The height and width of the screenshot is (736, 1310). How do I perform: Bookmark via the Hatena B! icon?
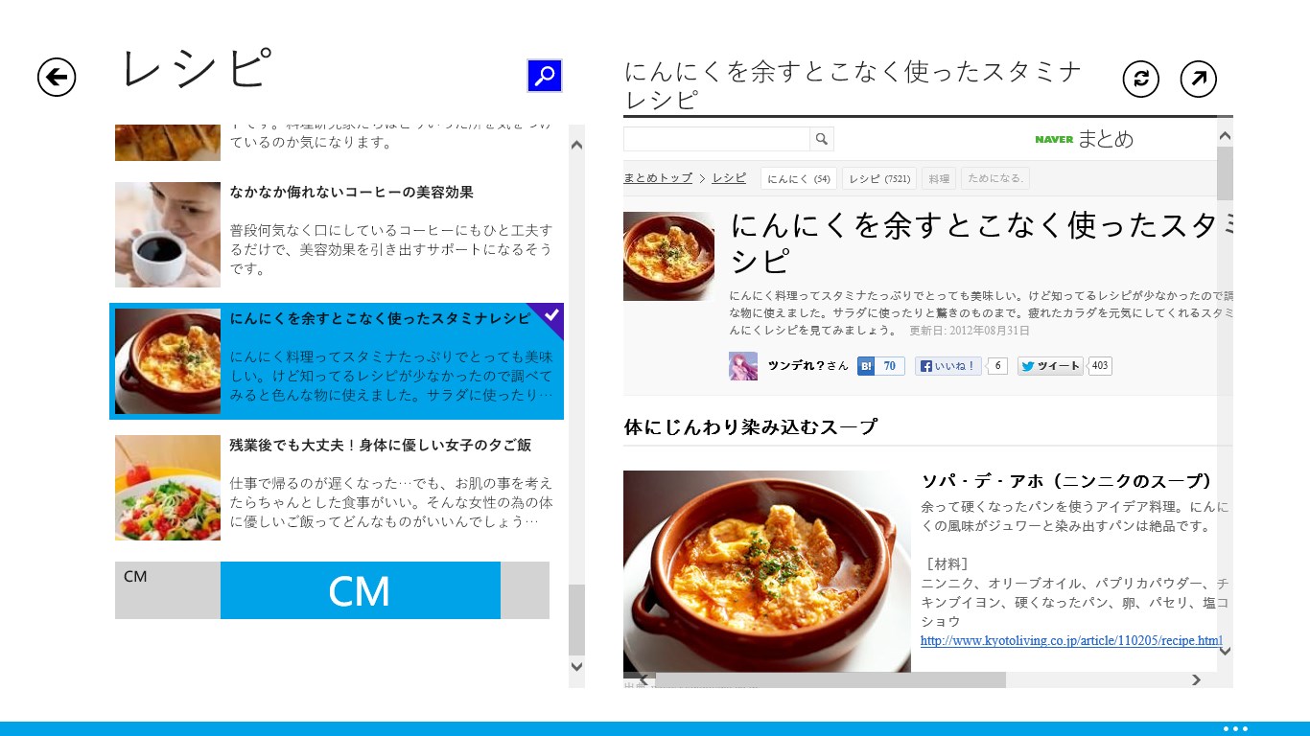[x=866, y=365]
